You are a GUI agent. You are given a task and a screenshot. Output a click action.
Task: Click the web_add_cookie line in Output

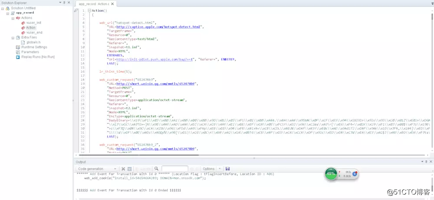tap(145, 178)
